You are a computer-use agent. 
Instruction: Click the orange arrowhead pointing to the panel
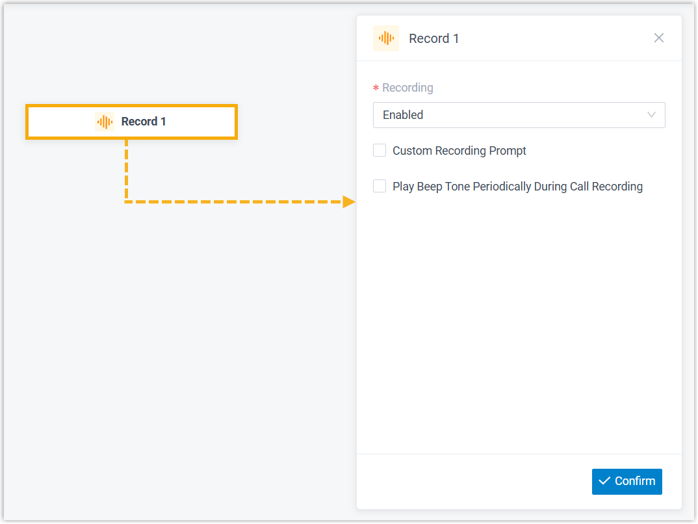(x=349, y=202)
